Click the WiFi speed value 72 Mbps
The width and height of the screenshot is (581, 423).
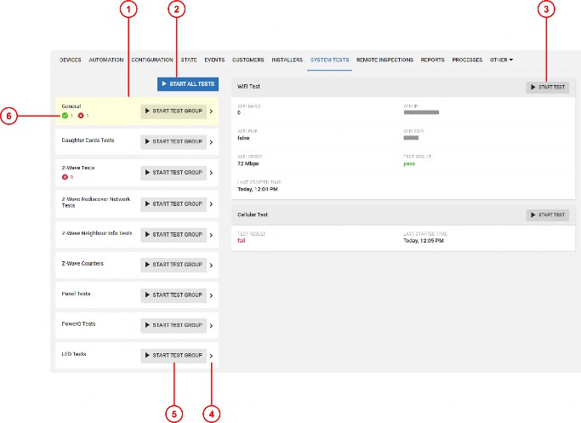(x=248, y=163)
